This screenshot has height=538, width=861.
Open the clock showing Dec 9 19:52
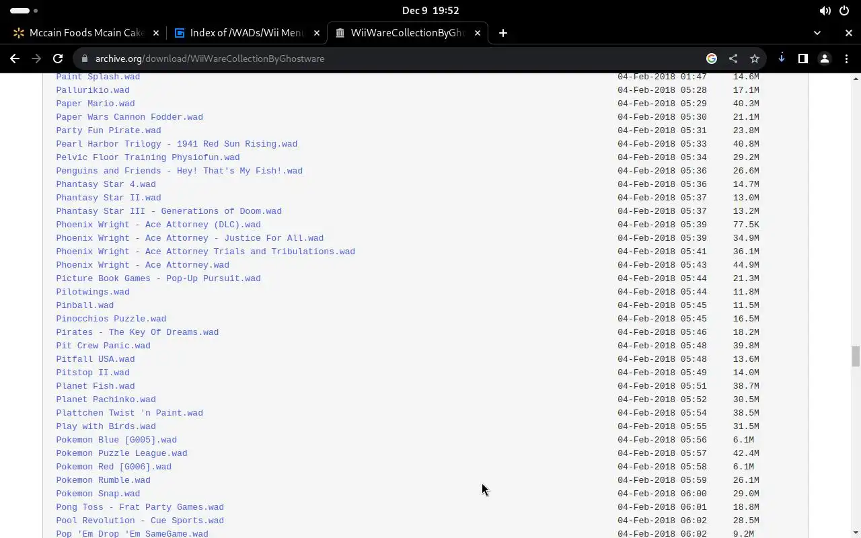coord(430,11)
